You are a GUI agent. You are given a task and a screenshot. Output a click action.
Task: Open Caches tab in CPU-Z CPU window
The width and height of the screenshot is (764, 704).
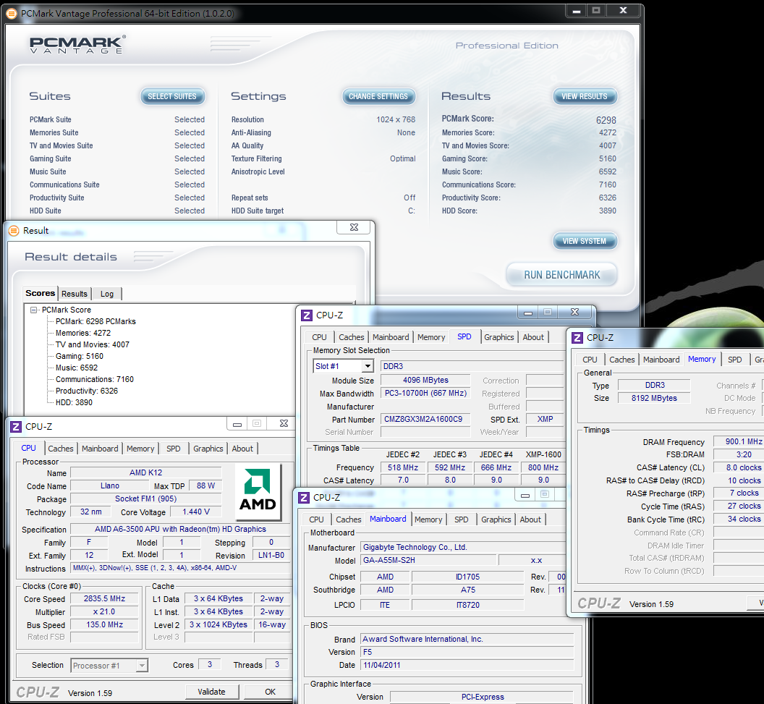[x=61, y=449]
